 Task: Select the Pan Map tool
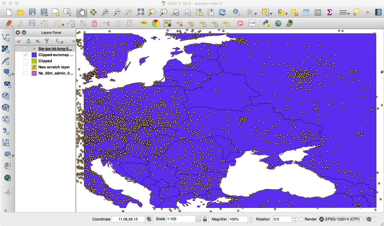[x=82, y=13]
